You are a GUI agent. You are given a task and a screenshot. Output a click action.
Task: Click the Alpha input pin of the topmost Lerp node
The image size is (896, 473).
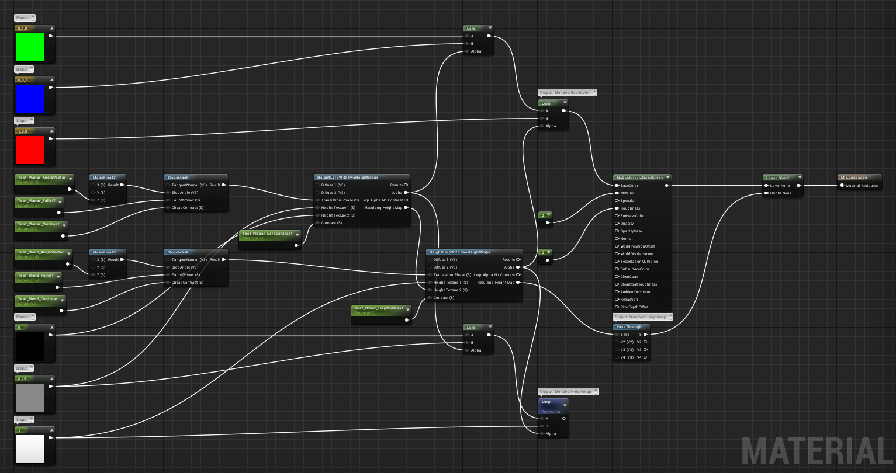pos(466,51)
